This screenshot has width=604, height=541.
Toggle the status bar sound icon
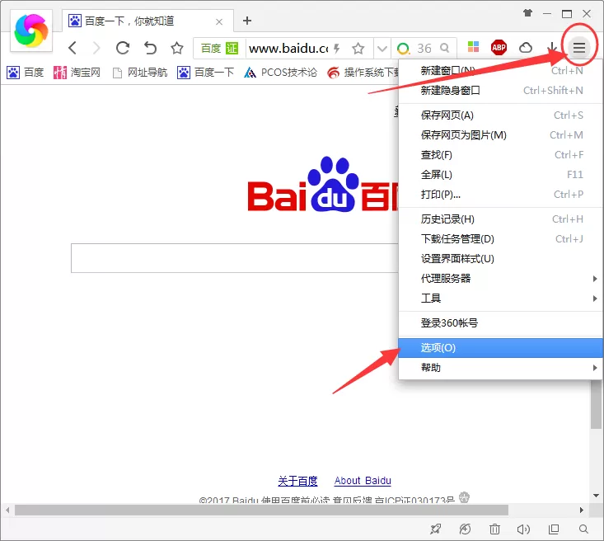tap(523, 529)
